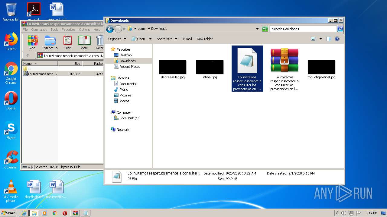Sort WinRAR list by Name column
The height and width of the screenshot is (217, 387).
tap(40, 64)
